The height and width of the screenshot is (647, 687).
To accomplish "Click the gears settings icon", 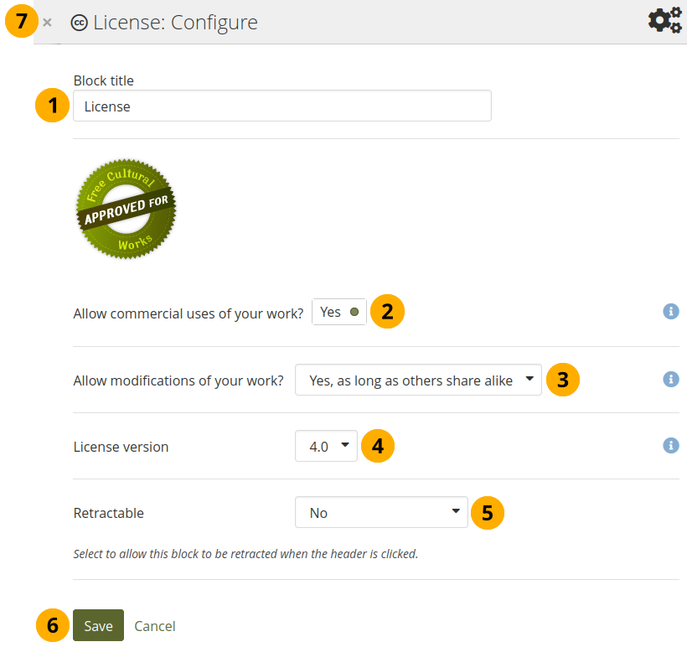I will (665, 21).
